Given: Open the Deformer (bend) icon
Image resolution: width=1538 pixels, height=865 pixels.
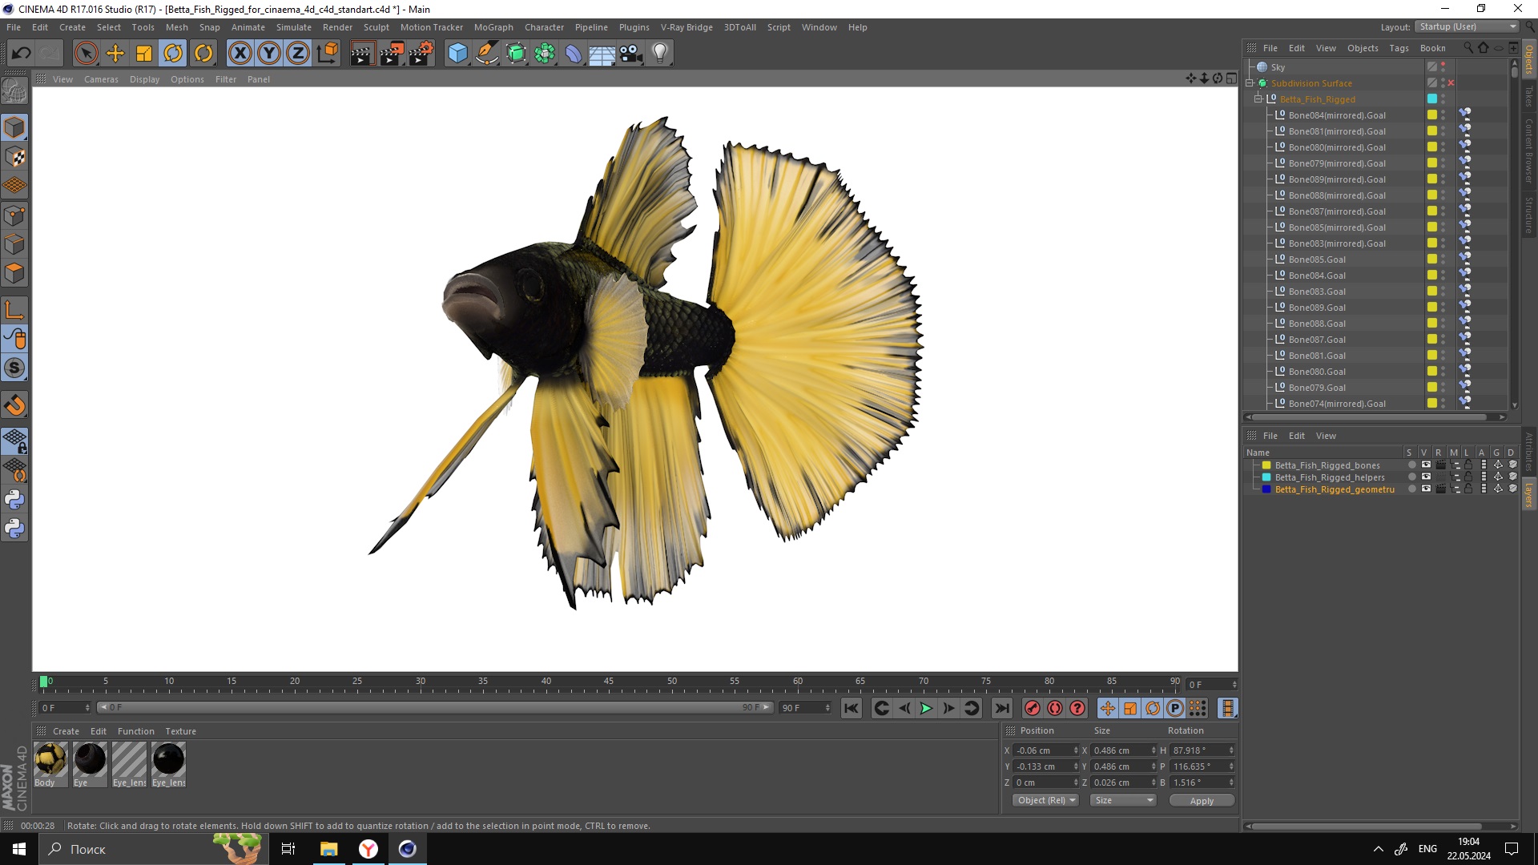Looking at the screenshot, I should 574,54.
